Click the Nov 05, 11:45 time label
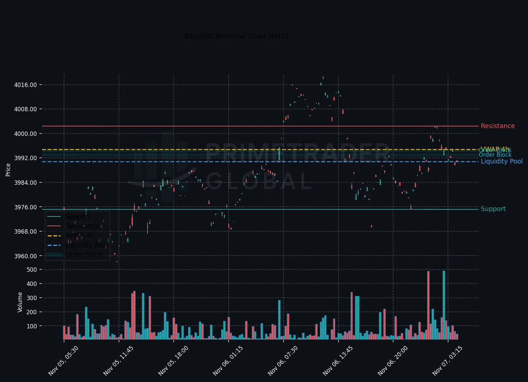The width and height of the screenshot is (528, 382). pos(118,361)
